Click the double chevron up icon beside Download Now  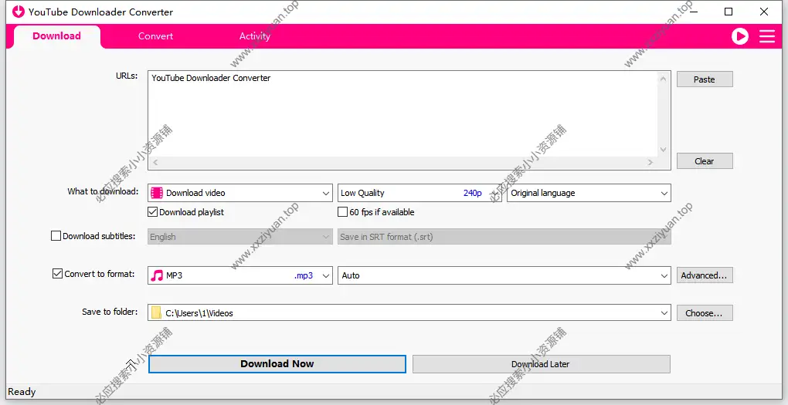point(130,364)
